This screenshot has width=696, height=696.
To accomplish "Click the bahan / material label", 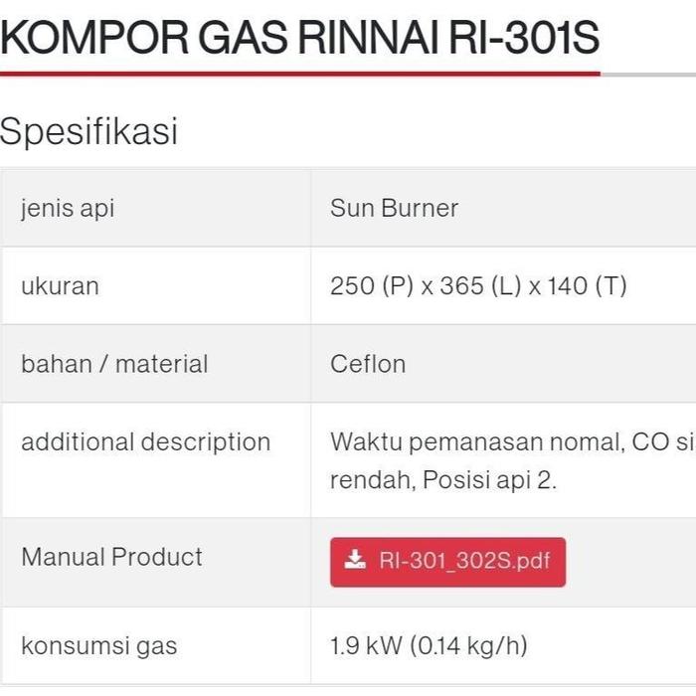I will click(x=114, y=364).
